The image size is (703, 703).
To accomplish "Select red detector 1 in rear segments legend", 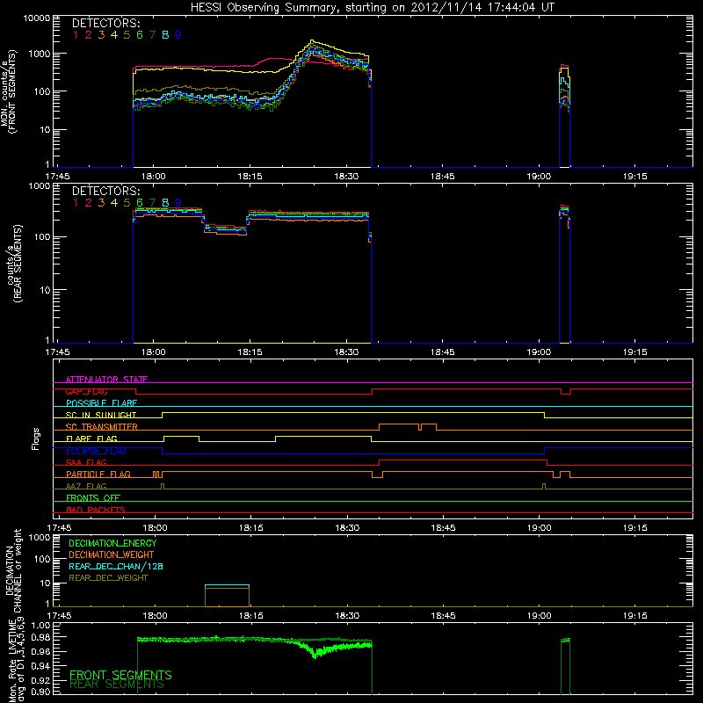I will [76, 203].
